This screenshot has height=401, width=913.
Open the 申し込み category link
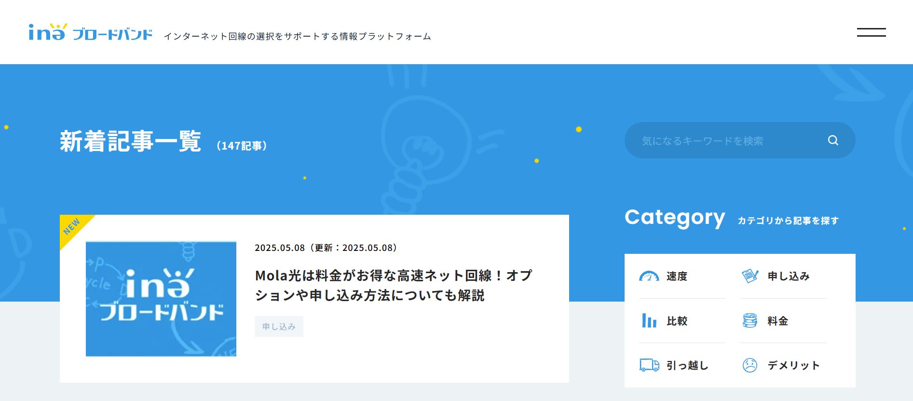click(x=783, y=276)
